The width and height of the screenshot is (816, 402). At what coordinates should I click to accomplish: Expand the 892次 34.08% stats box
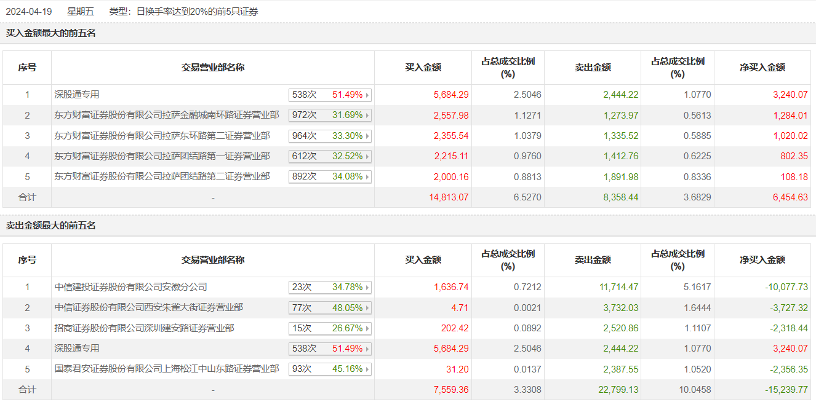click(x=330, y=176)
